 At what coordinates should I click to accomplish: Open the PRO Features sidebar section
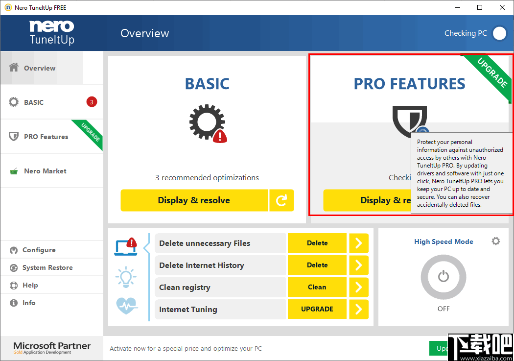click(52, 137)
